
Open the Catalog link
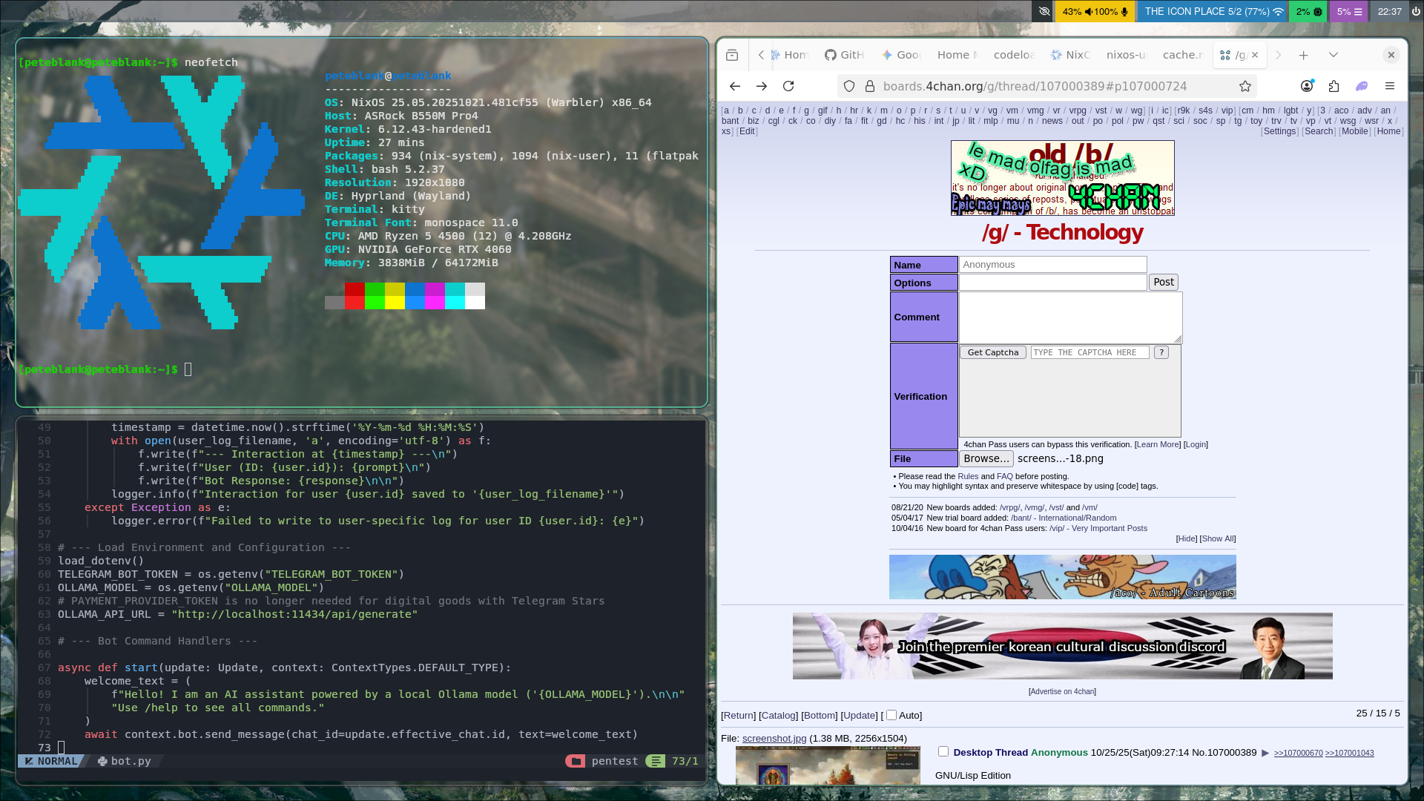[x=778, y=716]
